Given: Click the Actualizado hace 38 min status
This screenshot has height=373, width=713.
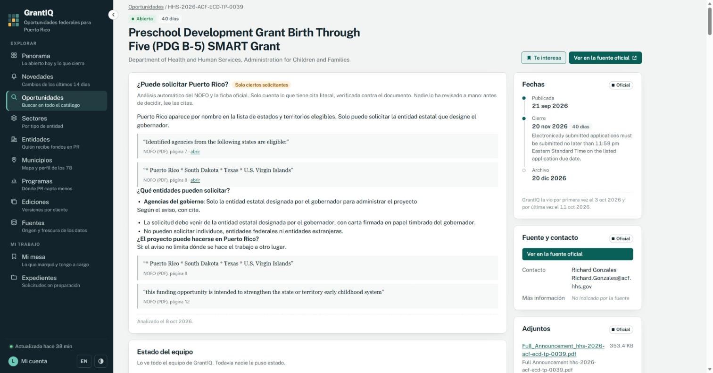Looking at the screenshot, I should pyautogui.click(x=41, y=347).
